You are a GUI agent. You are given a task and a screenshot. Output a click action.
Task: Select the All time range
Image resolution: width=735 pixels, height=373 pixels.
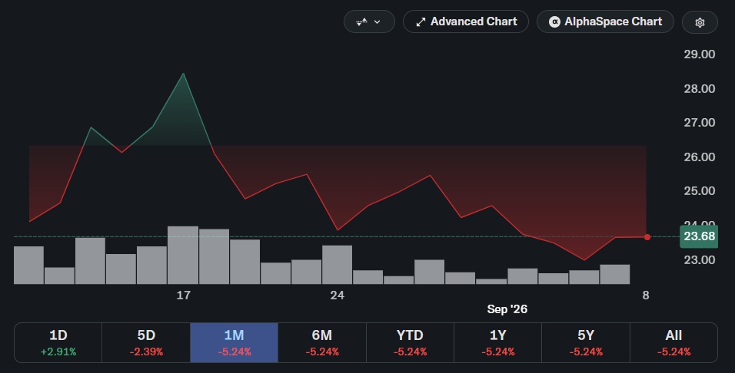673,342
